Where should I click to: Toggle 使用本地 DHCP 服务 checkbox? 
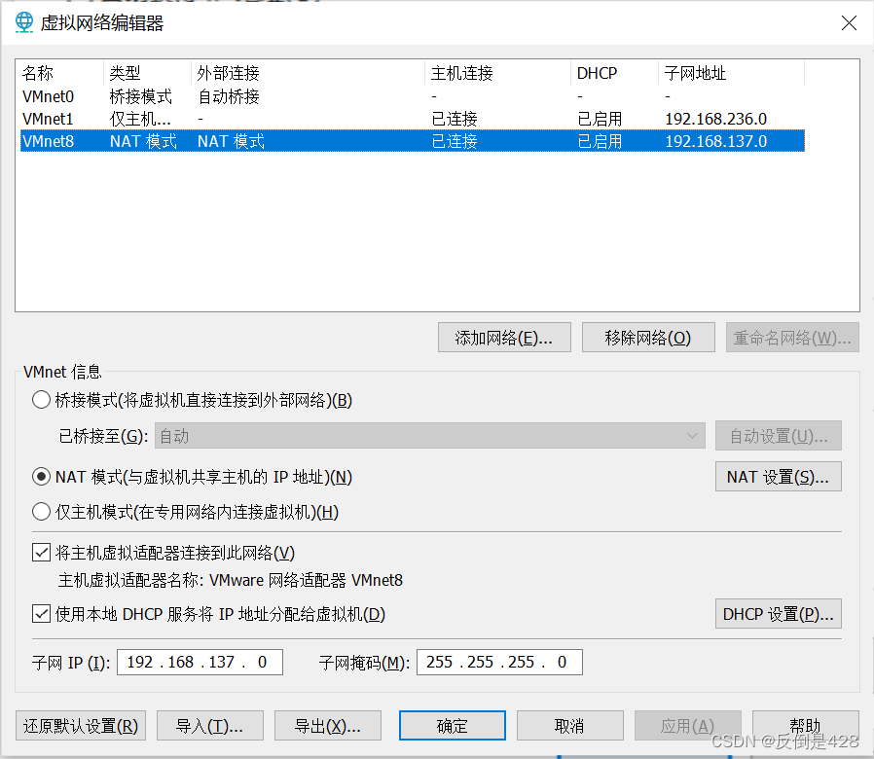[41, 614]
